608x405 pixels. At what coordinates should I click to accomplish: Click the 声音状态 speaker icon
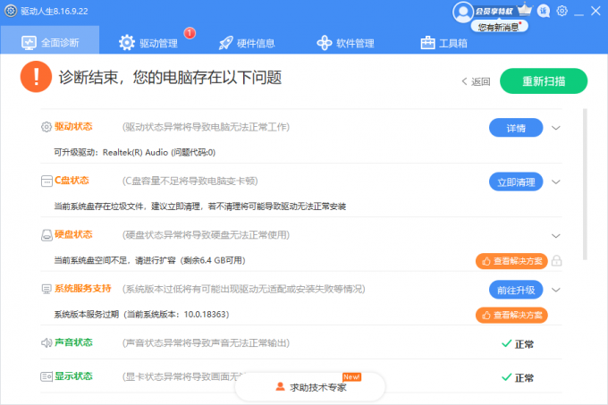tap(46, 343)
